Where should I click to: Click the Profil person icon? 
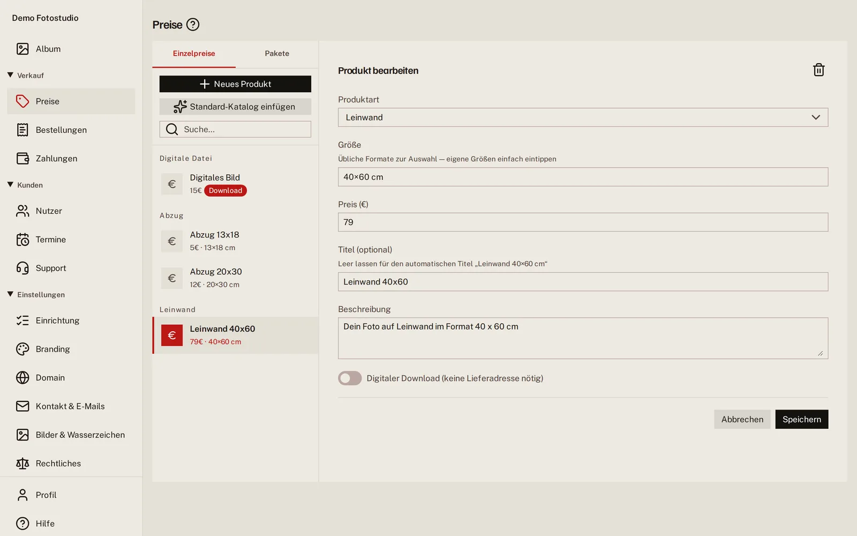point(22,495)
